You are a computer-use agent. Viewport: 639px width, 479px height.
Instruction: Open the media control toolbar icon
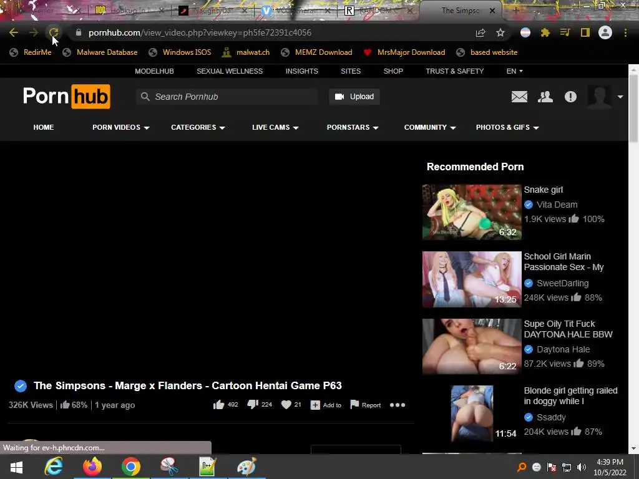pyautogui.click(x=565, y=32)
